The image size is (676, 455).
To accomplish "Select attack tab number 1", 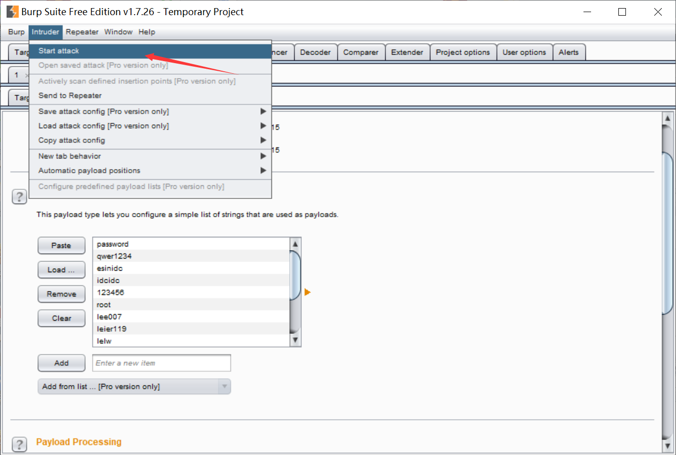I will (x=17, y=75).
